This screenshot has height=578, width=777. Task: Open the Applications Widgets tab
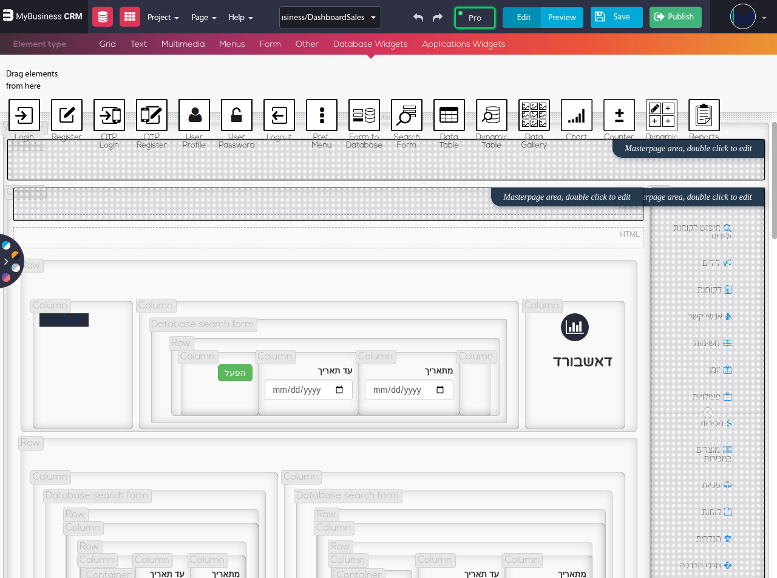tap(463, 44)
